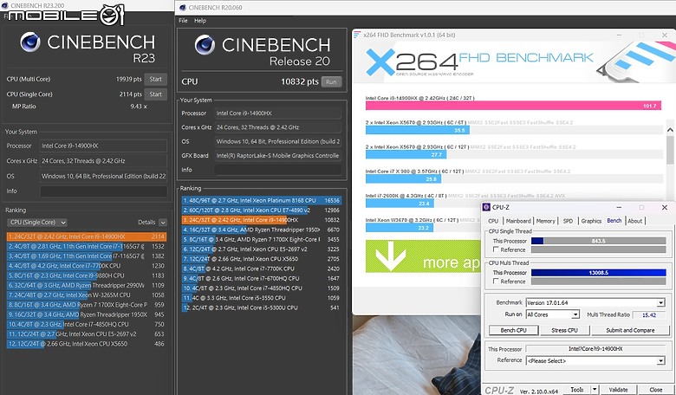Viewport: 676px width, 395px height.
Task: Click the Cinebench Release 20 sphere logo
Action: coord(205,45)
